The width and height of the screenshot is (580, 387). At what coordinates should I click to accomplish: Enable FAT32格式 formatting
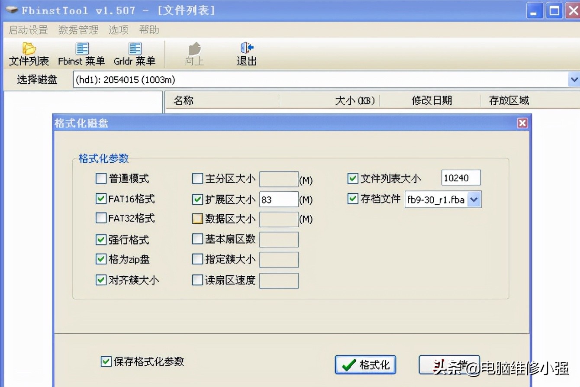tap(100, 218)
